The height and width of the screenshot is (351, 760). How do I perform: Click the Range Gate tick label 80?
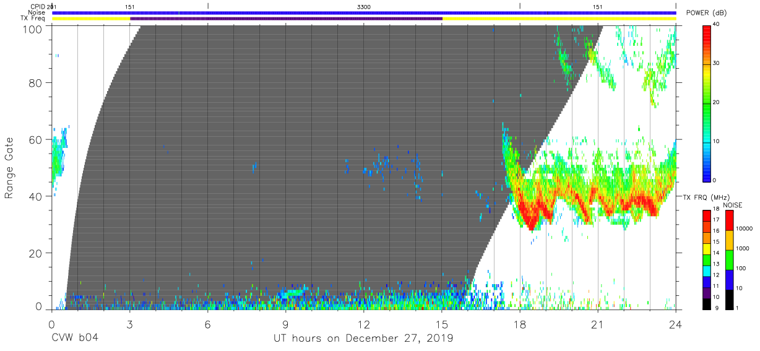tap(35, 82)
